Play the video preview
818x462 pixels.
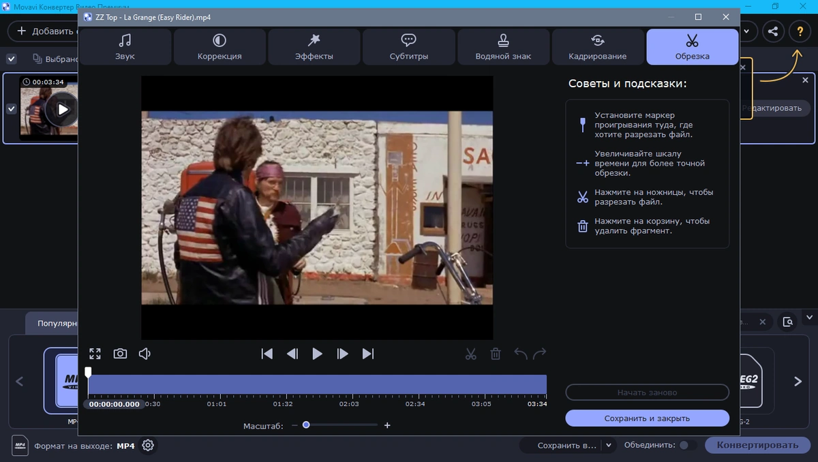[x=317, y=354]
